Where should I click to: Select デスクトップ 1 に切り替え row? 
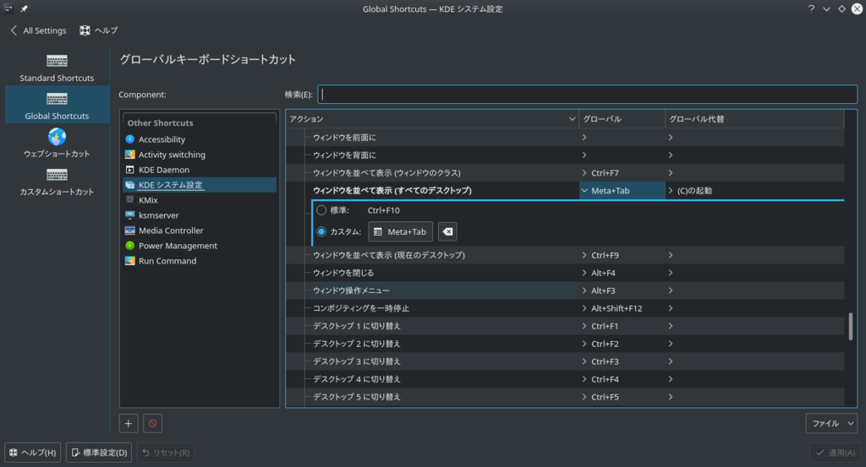(565, 326)
